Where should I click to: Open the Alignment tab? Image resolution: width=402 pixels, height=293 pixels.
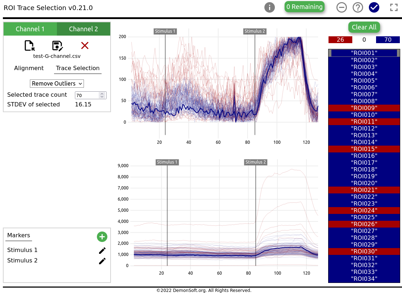(29, 68)
